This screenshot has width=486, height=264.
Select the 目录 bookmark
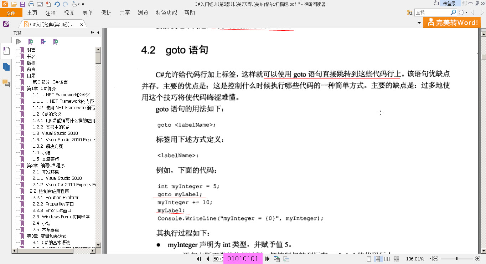coord(31,76)
